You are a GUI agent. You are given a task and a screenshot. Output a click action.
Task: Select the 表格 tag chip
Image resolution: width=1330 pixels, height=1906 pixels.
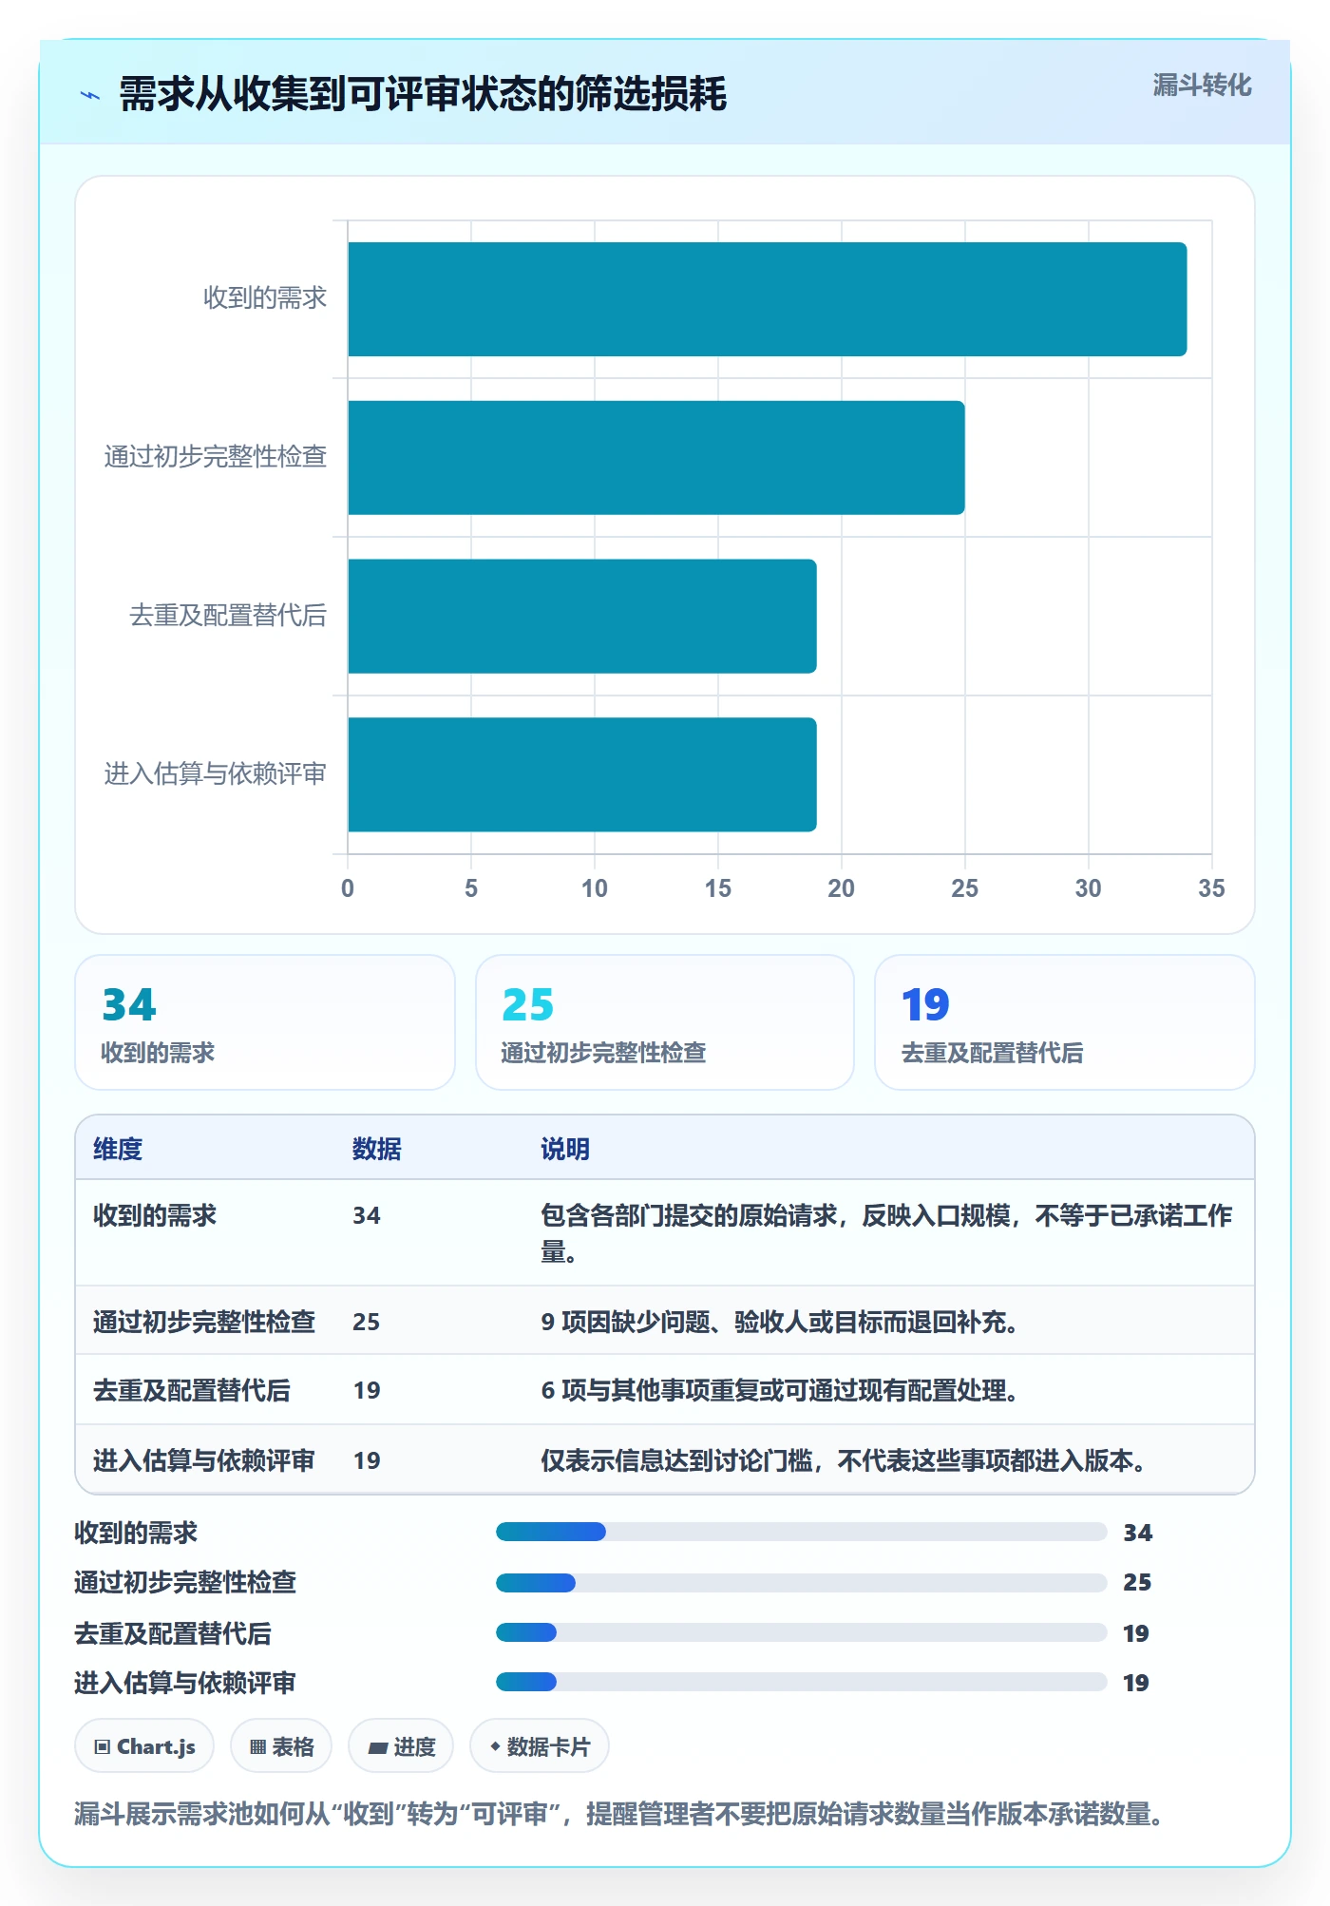(281, 1746)
